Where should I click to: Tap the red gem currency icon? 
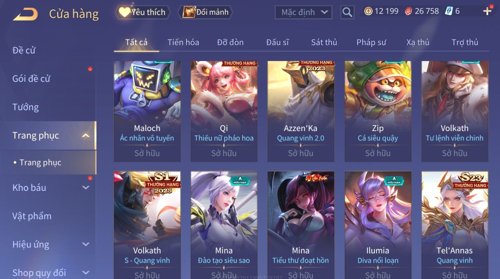pos(408,11)
